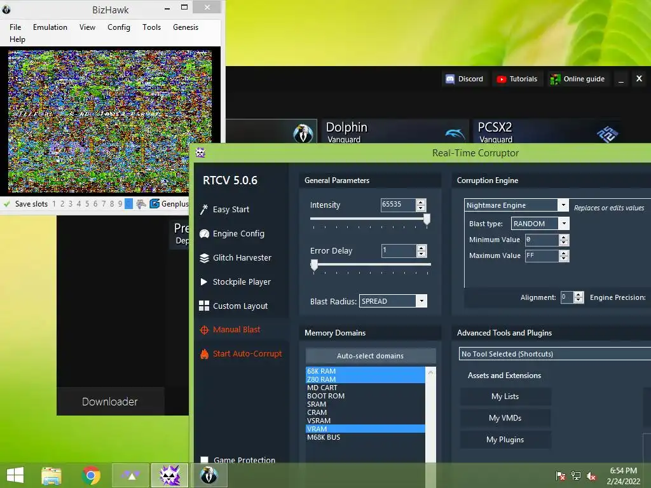Select the MD CART memory domain
Viewport: 651px width, 488px height.
pyautogui.click(x=366, y=388)
